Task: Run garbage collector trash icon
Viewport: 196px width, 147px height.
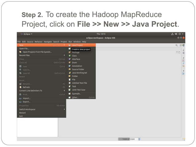Action: coord(139,139)
